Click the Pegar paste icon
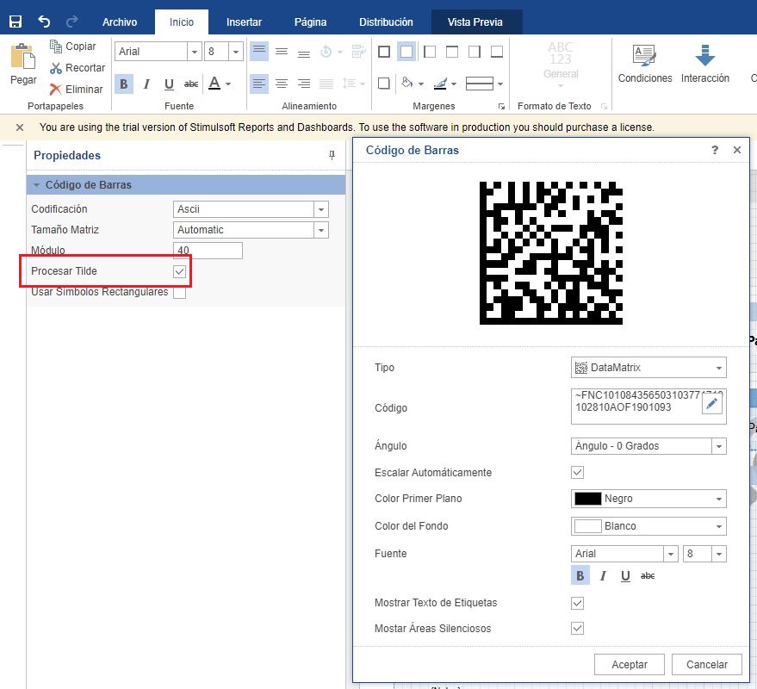Viewport: 757px width, 689px height. coord(22,57)
